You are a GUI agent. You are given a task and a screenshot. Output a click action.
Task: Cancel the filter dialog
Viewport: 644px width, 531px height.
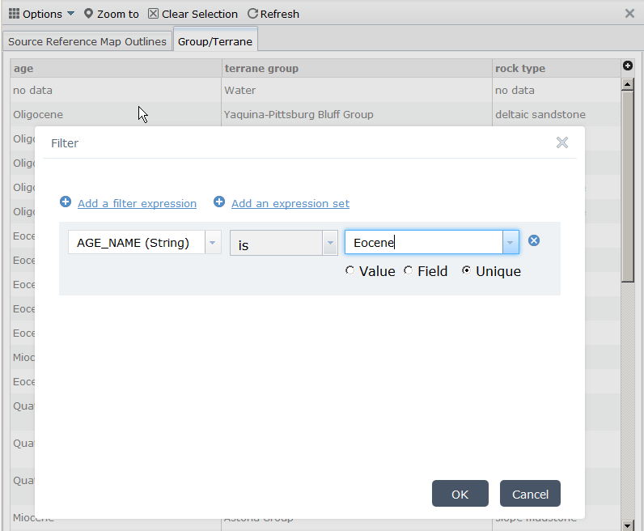(530, 494)
